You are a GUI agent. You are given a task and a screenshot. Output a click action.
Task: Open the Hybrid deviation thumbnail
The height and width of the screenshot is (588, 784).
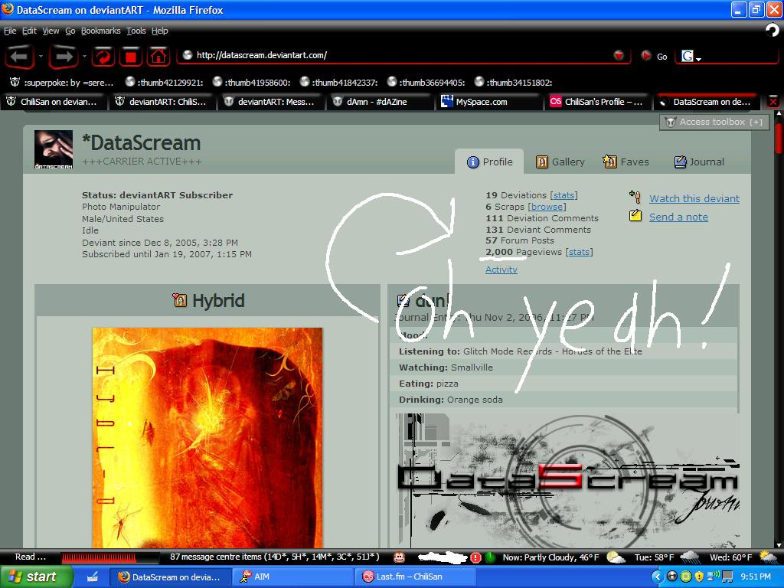coord(207,437)
